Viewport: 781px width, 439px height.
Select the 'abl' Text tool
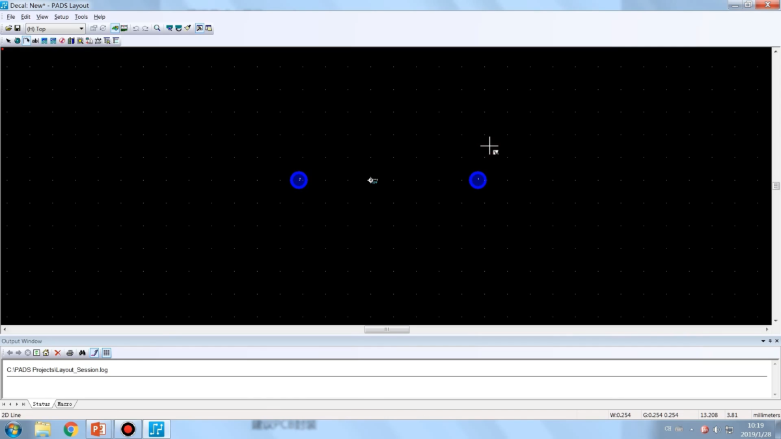click(x=35, y=41)
